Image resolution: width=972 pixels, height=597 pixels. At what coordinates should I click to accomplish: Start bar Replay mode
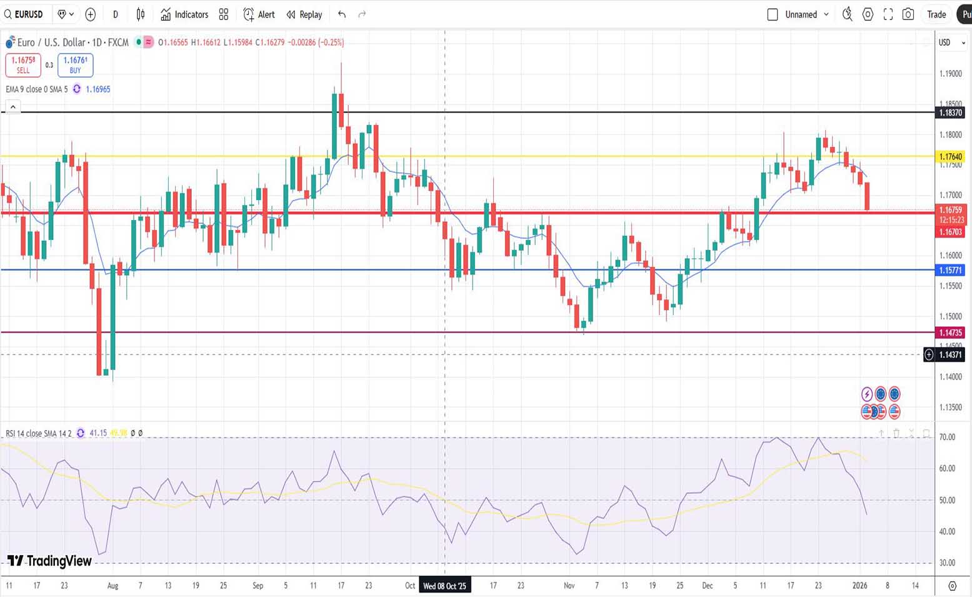click(x=304, y=14)
